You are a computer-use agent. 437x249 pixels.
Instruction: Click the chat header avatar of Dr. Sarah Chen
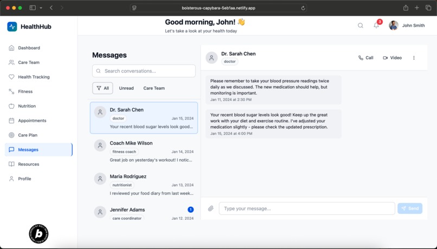(211, 57)
